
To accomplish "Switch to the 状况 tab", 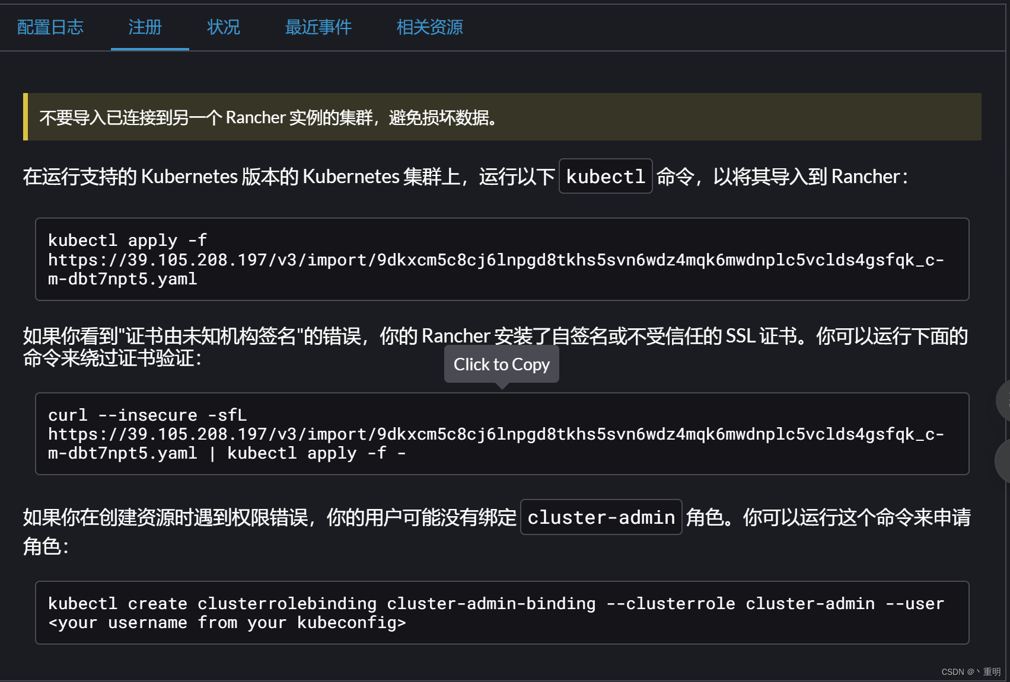I will click(224, 27).
